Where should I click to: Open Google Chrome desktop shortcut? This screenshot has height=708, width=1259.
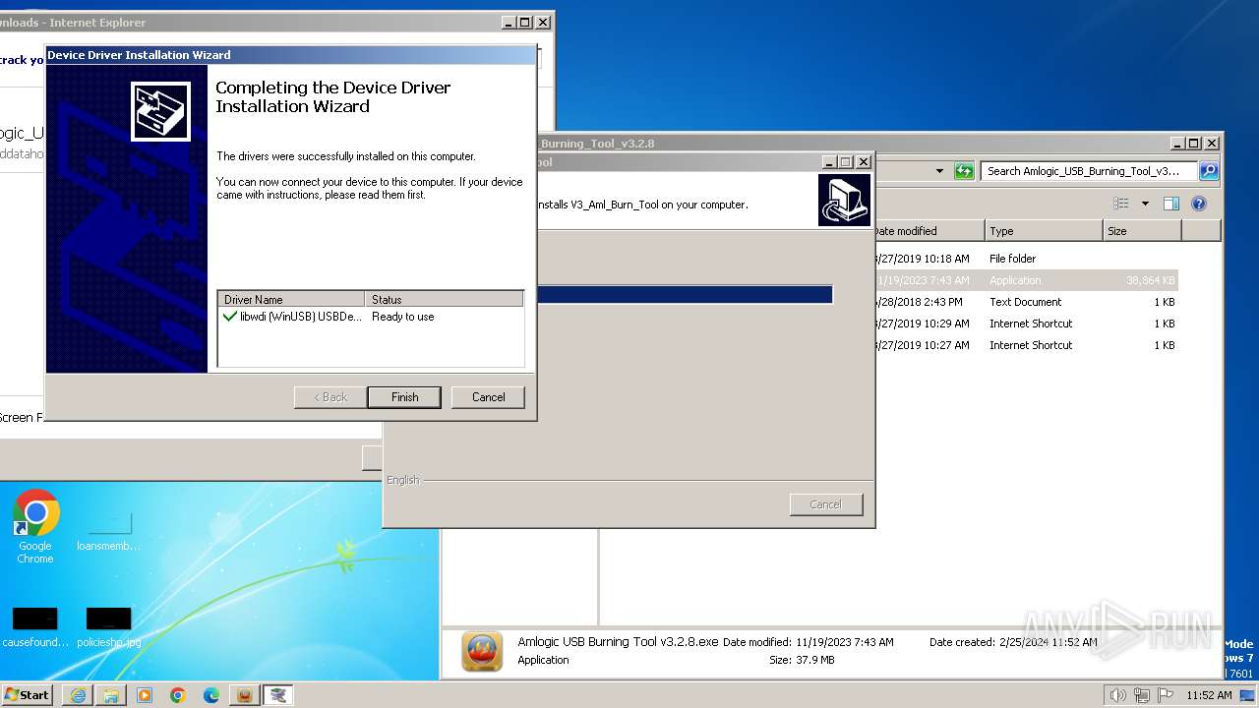35,526
